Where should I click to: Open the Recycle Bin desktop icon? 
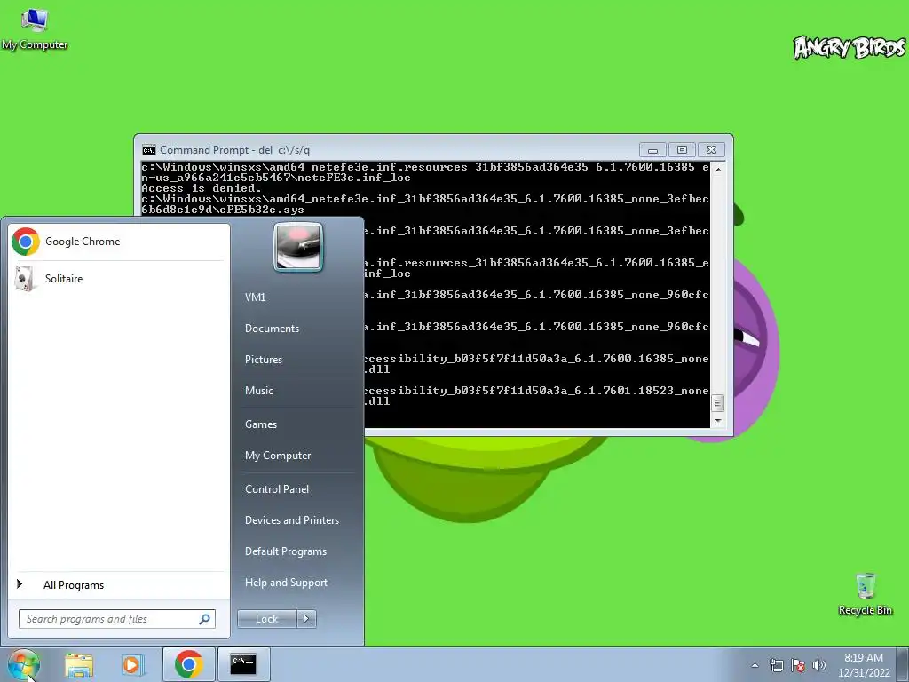point(865,594)
